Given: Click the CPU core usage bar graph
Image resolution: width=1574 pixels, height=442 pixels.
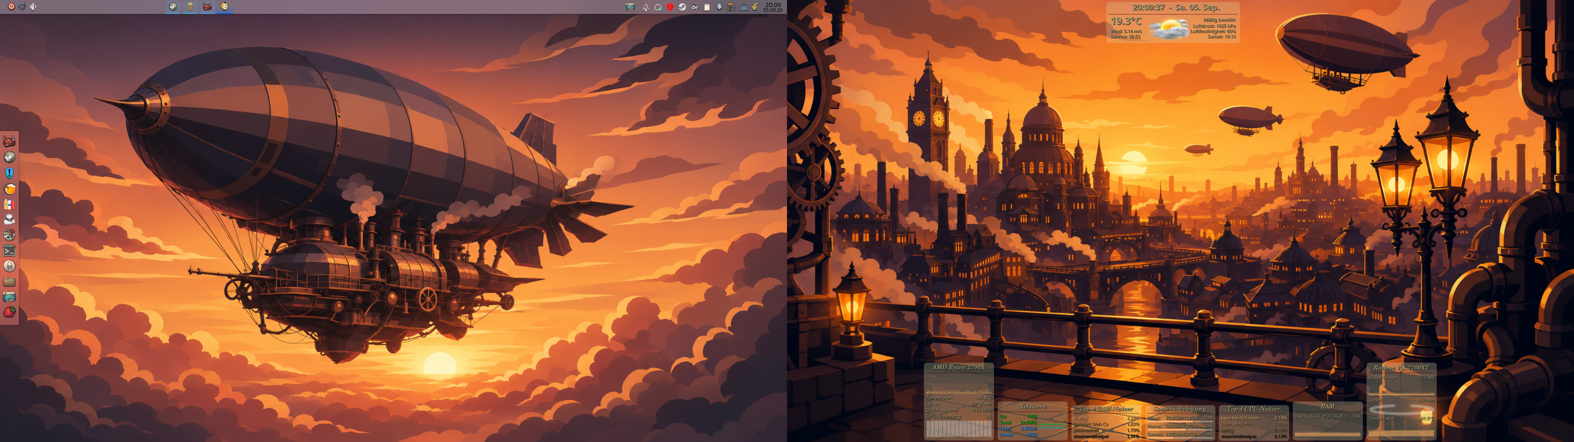Looking at the screenshot, I should pos(959,429).
